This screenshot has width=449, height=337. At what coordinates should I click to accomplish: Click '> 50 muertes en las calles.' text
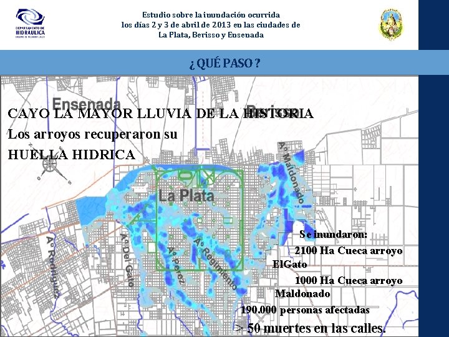click(x=311, y=328)
